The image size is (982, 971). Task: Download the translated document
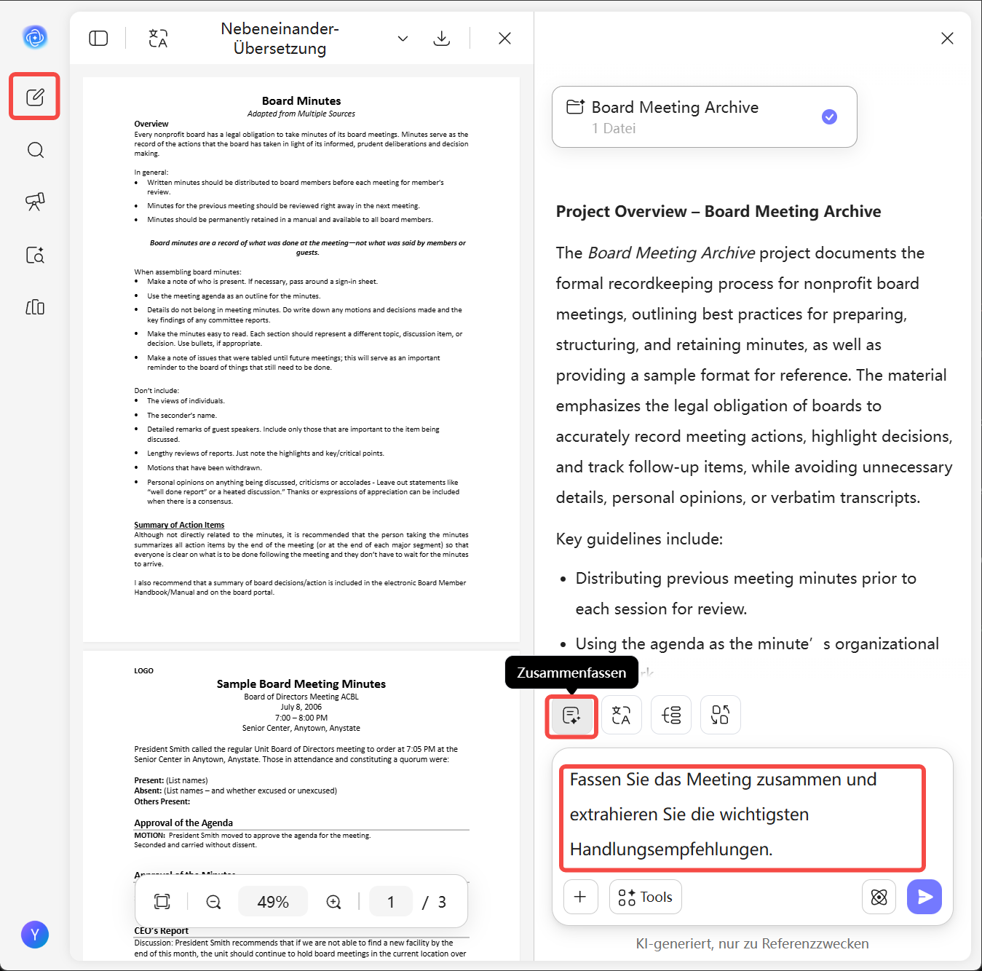(441, 39)
